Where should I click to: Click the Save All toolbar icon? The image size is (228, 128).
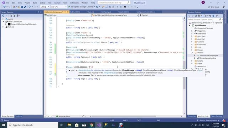click(x=25, y=7)
